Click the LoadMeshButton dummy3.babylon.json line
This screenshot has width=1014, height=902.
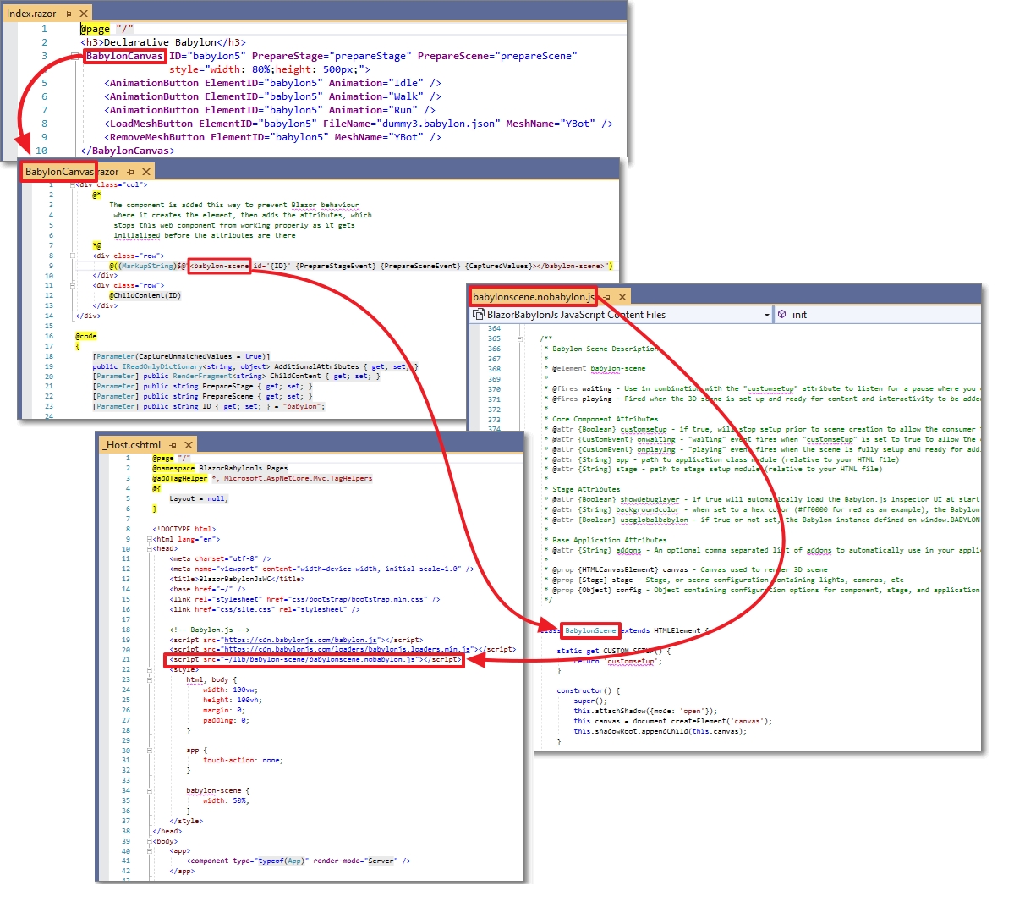pos(359,124)
